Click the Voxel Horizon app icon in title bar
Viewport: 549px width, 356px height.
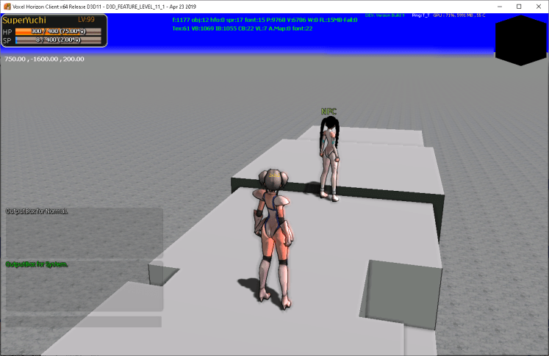7,7
